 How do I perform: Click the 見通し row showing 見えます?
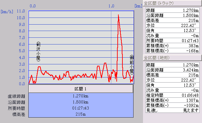pyautogui.click(x=172, y=111)
